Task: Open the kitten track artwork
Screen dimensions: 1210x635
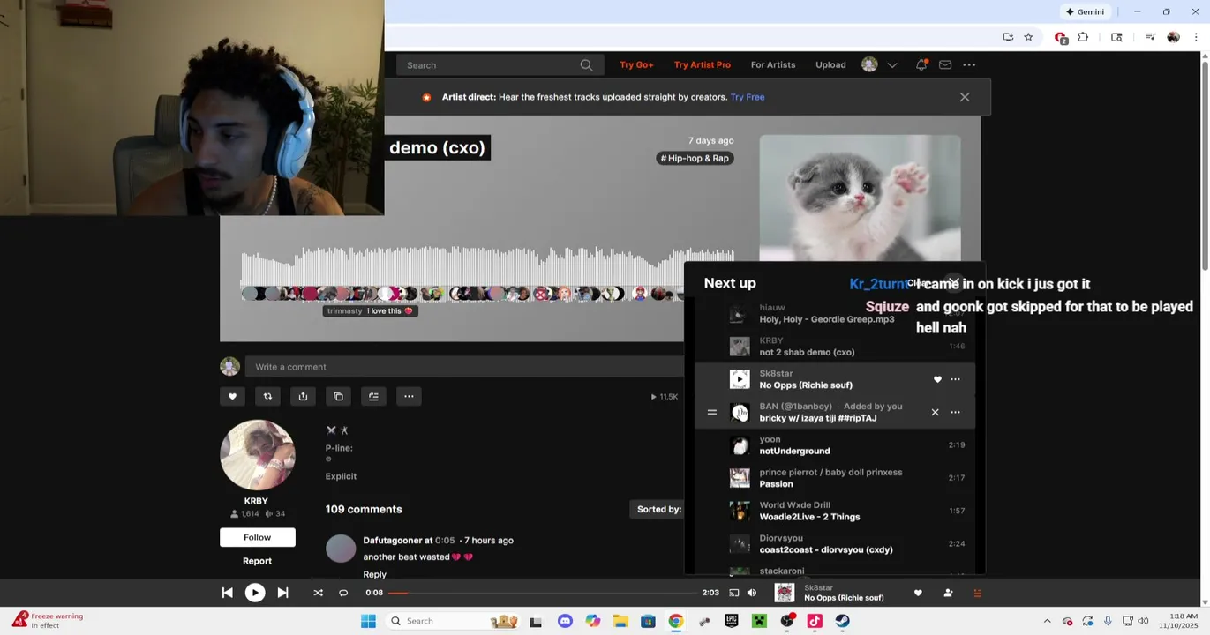Action: (x=860, y=198)
